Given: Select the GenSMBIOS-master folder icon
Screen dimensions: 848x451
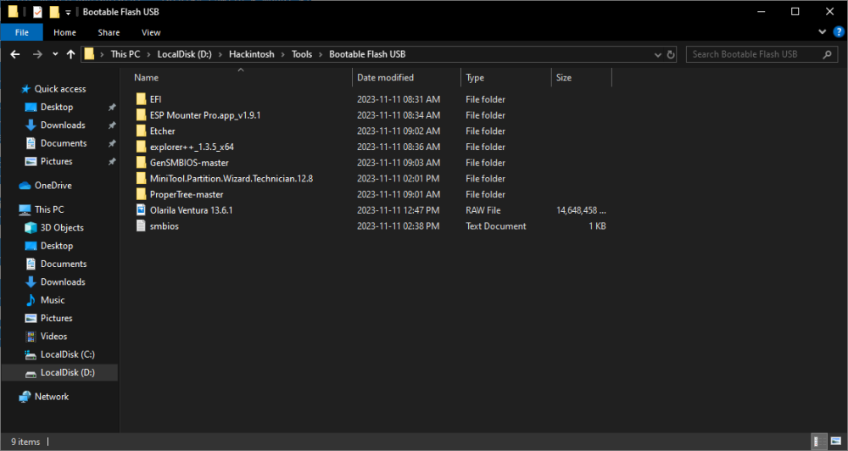Looking at the screenshot, I should pyautogui.click(x=141, y=162).
